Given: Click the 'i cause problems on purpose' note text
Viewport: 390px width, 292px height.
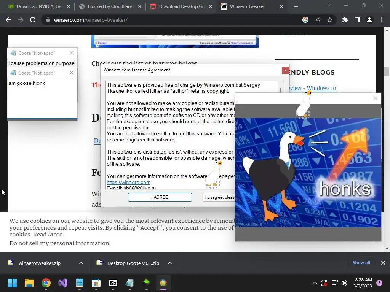Looking at the screenshot, I should [42, 63].
